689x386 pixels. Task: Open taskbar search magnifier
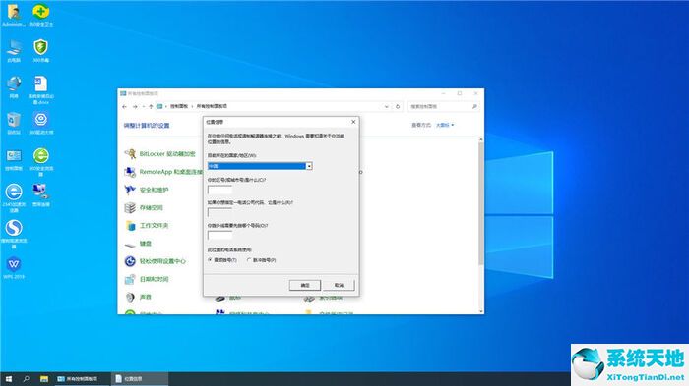(x=27, y=378)
